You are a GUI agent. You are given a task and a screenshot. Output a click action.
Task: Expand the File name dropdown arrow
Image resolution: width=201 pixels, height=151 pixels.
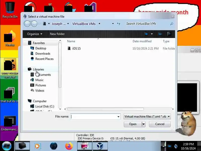[118, 117]
